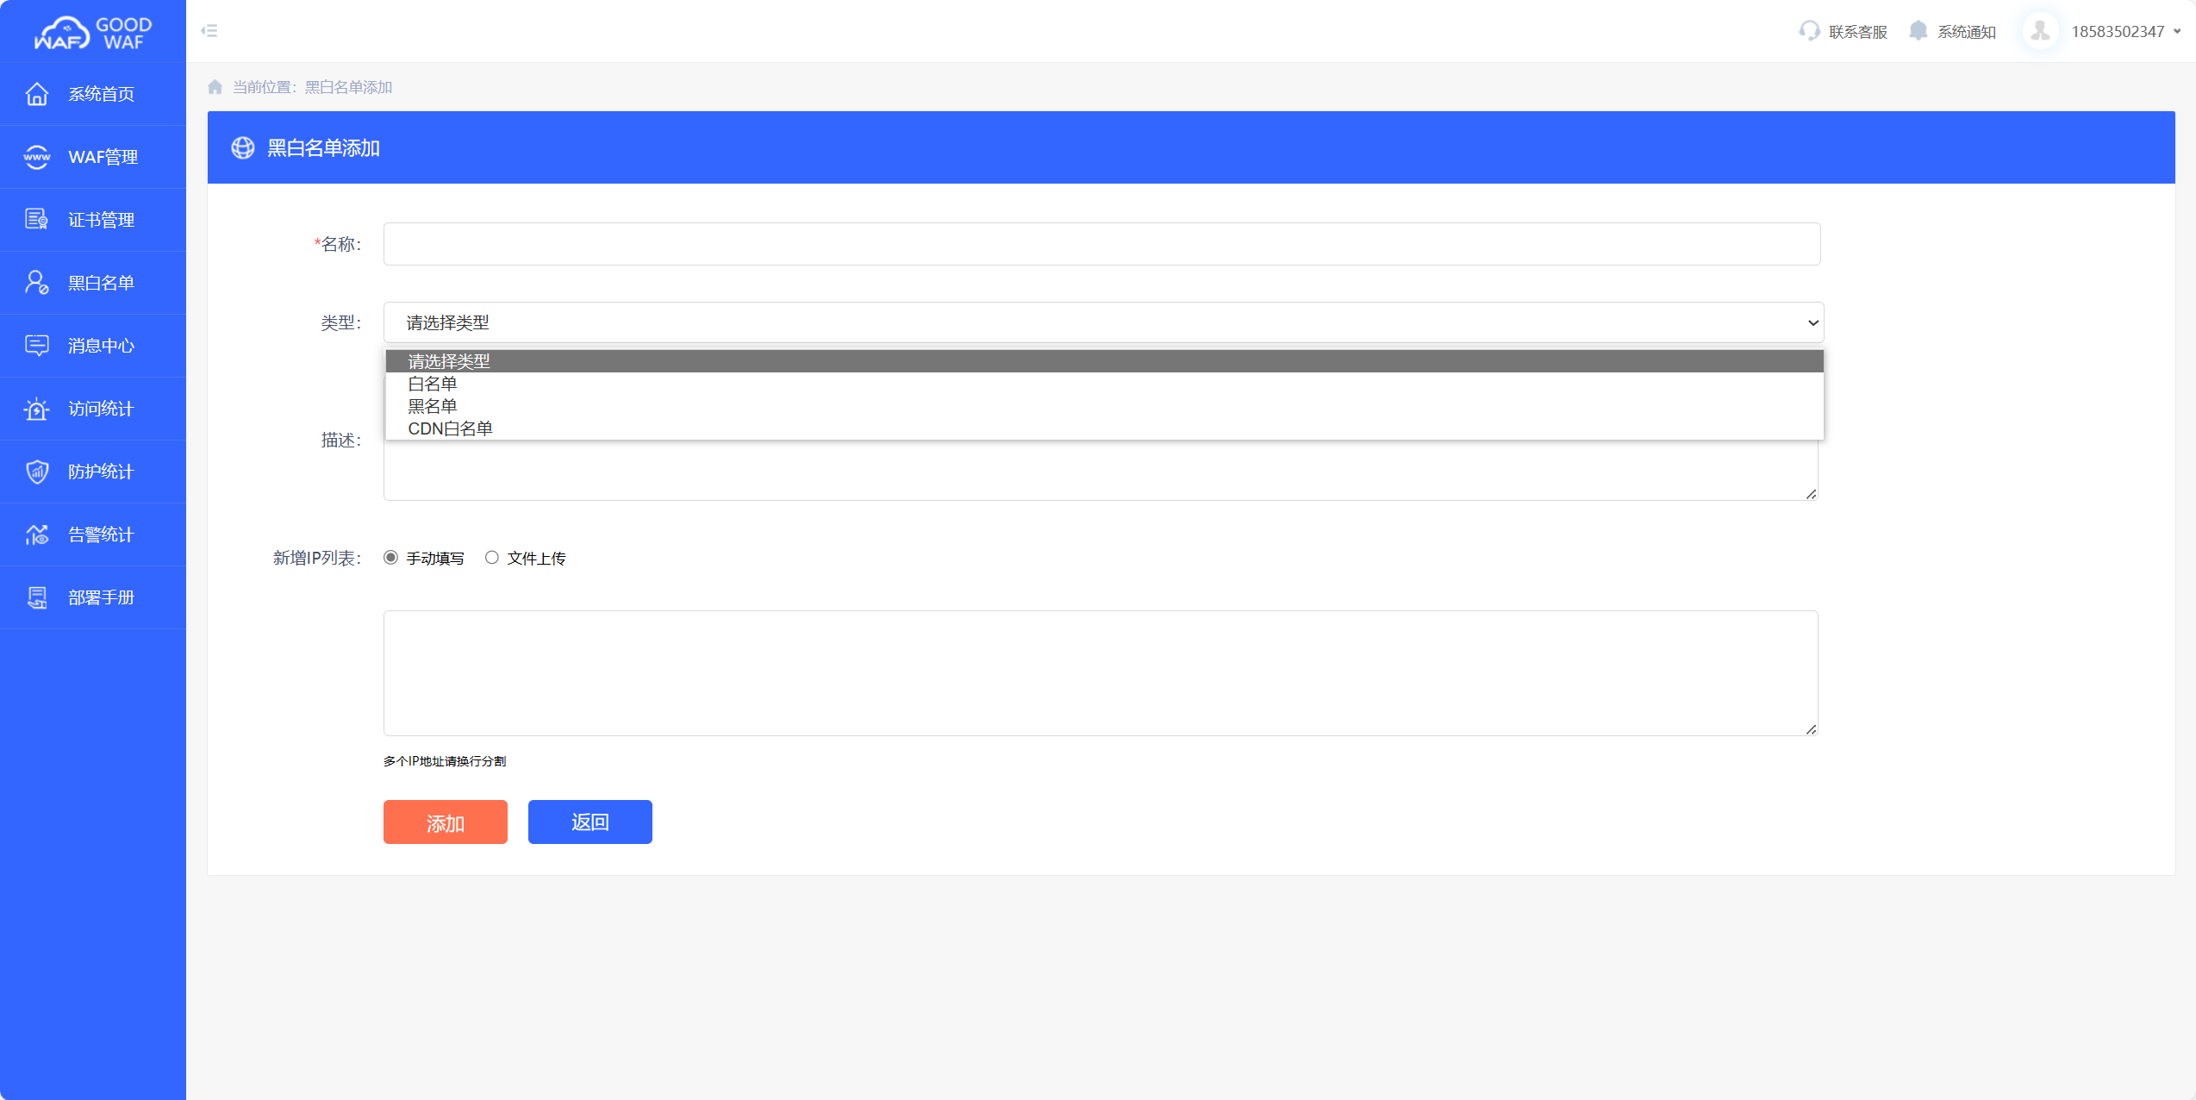Click the 名称 input field
Viewport: 2196px width, 1100px height.
click(1101, 244)
